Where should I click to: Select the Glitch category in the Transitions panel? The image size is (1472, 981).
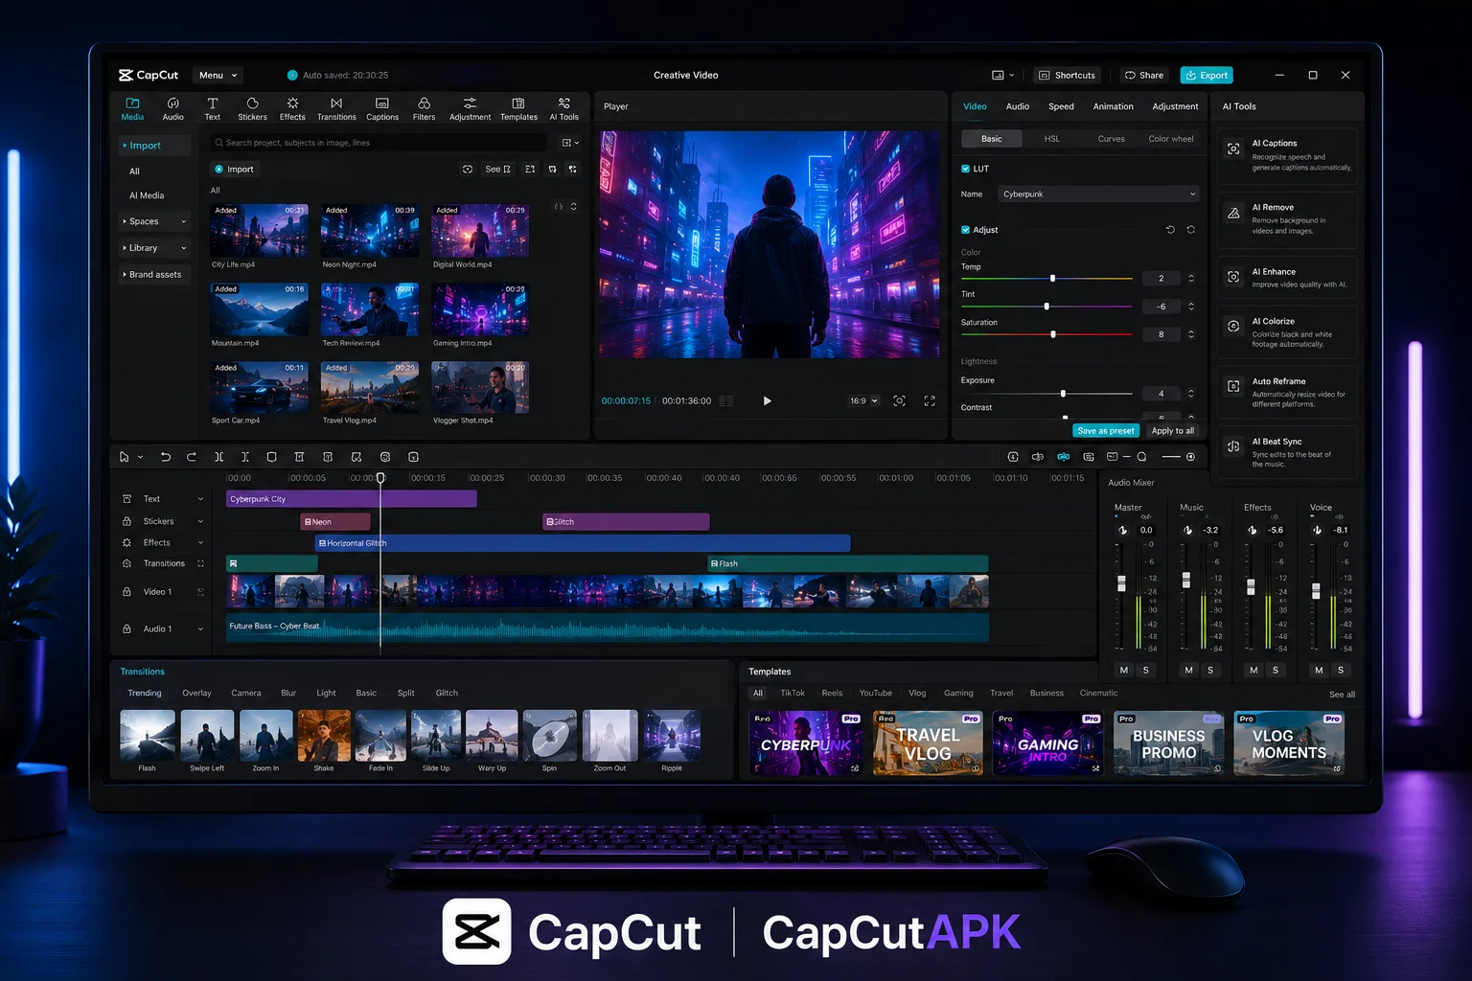447,693
